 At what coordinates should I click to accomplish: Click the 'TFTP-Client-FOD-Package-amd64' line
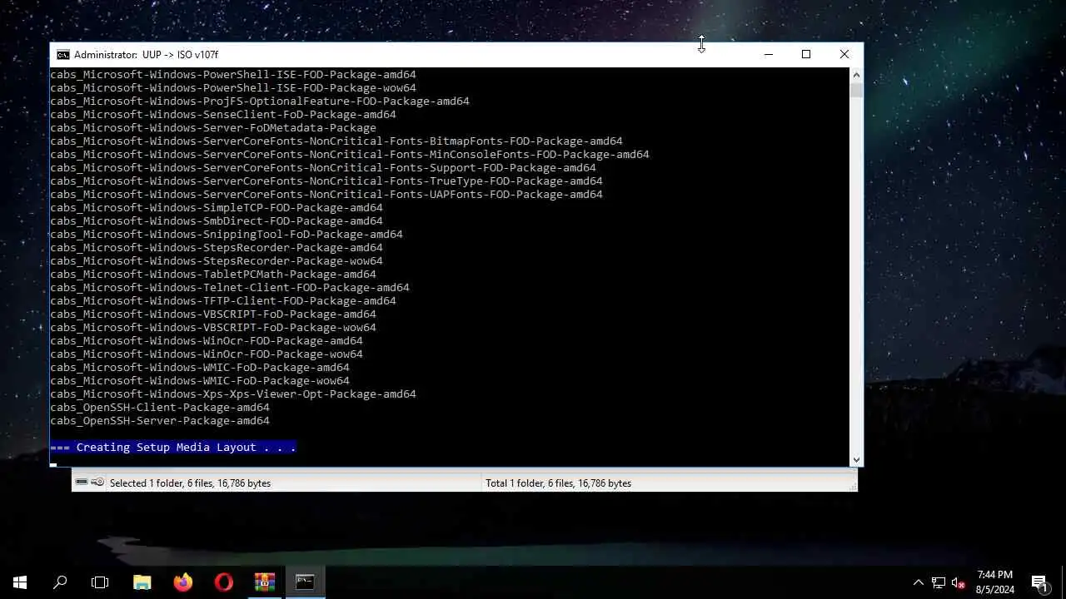223,301
